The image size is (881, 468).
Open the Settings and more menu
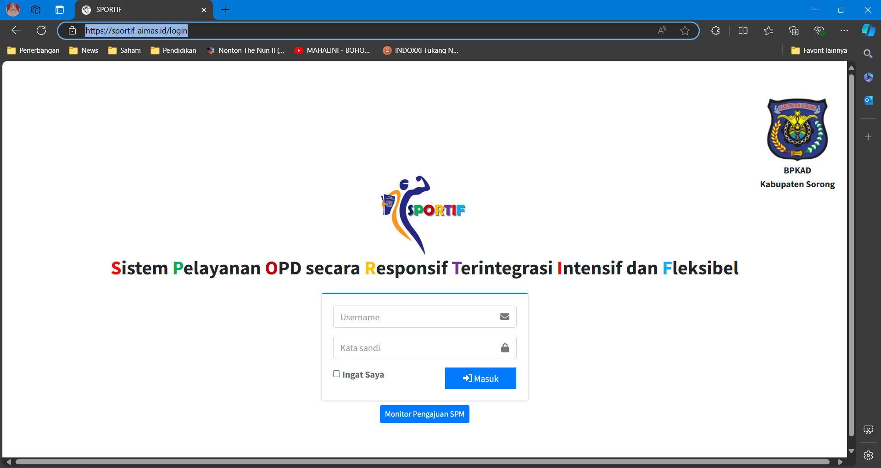(844, 31)
